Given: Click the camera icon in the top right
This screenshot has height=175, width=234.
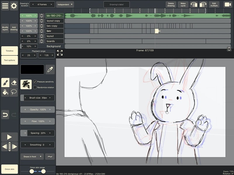Looking at the screenshot, I should coord(228,4).
